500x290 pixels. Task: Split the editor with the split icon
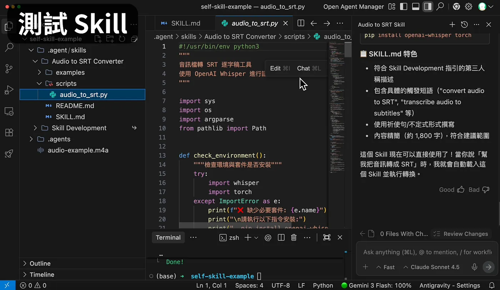[x=301, y=23]
